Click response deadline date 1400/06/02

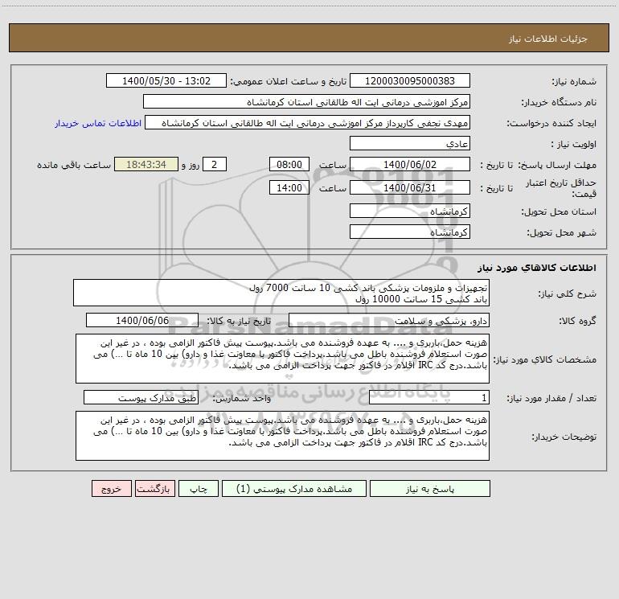tap(410, 164)
